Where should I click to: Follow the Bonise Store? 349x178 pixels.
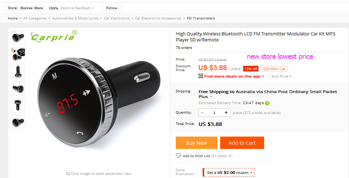[x=111, y=8]
